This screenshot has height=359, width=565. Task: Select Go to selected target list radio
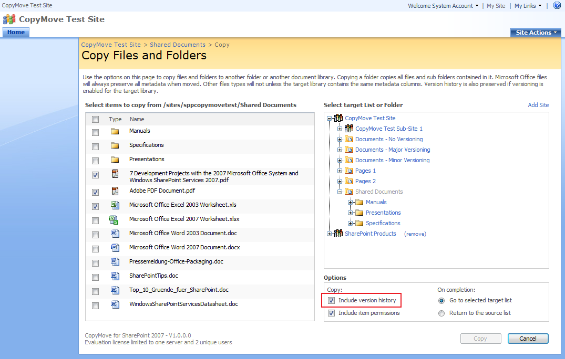tap(441, 301)
